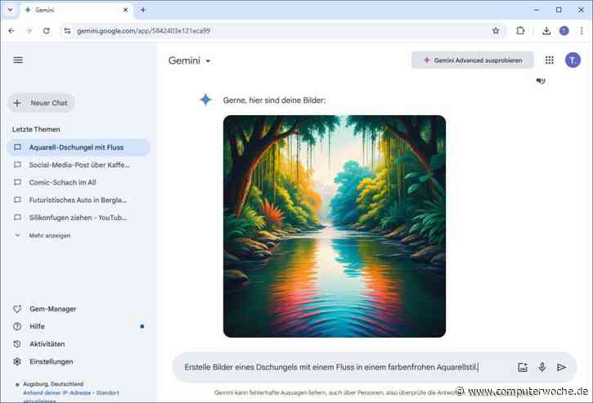The image size is (593, 403).
Task: Open the Comic-Schach im All chat
Action: point(79,182)
